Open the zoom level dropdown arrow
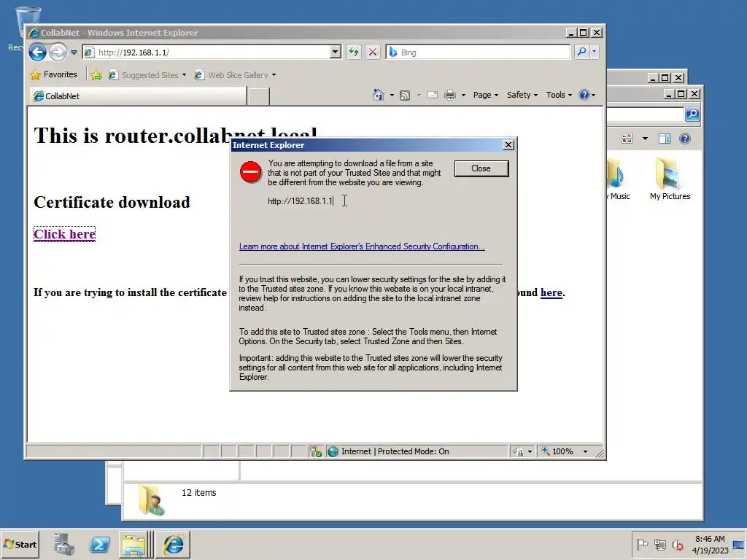 [x=585, y=451]
